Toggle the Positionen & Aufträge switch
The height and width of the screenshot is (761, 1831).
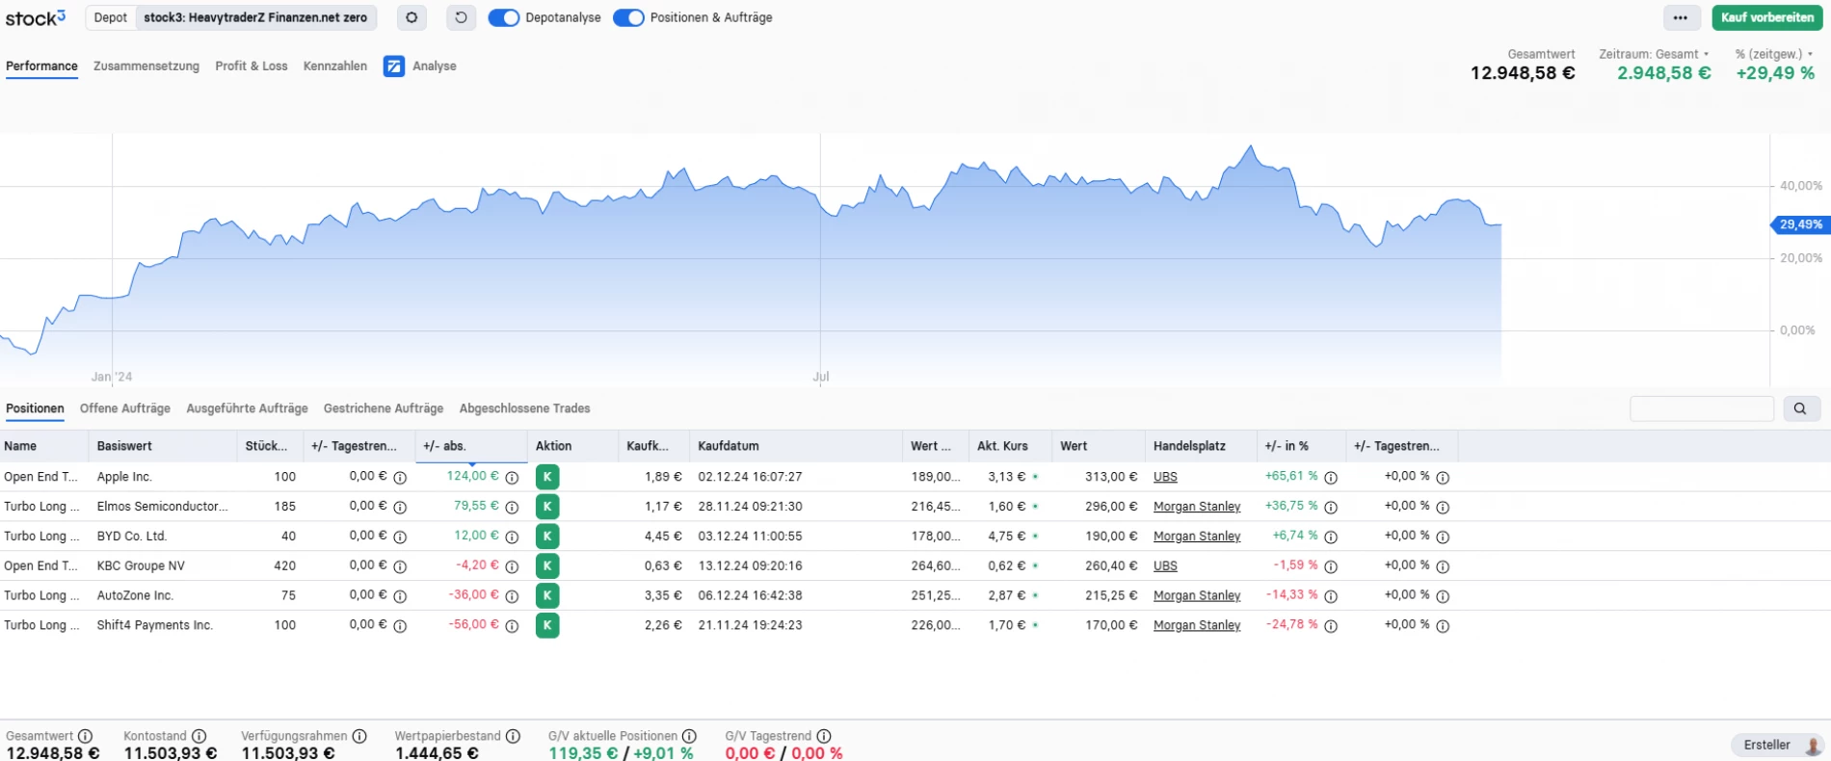coord(628,17)
